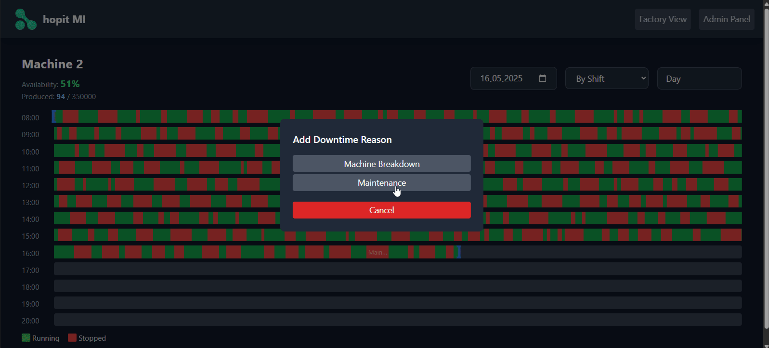Image resolution: width=769 pixels, height=348 pixels.
Task: Open the Day shift selector
Action: 699,78
